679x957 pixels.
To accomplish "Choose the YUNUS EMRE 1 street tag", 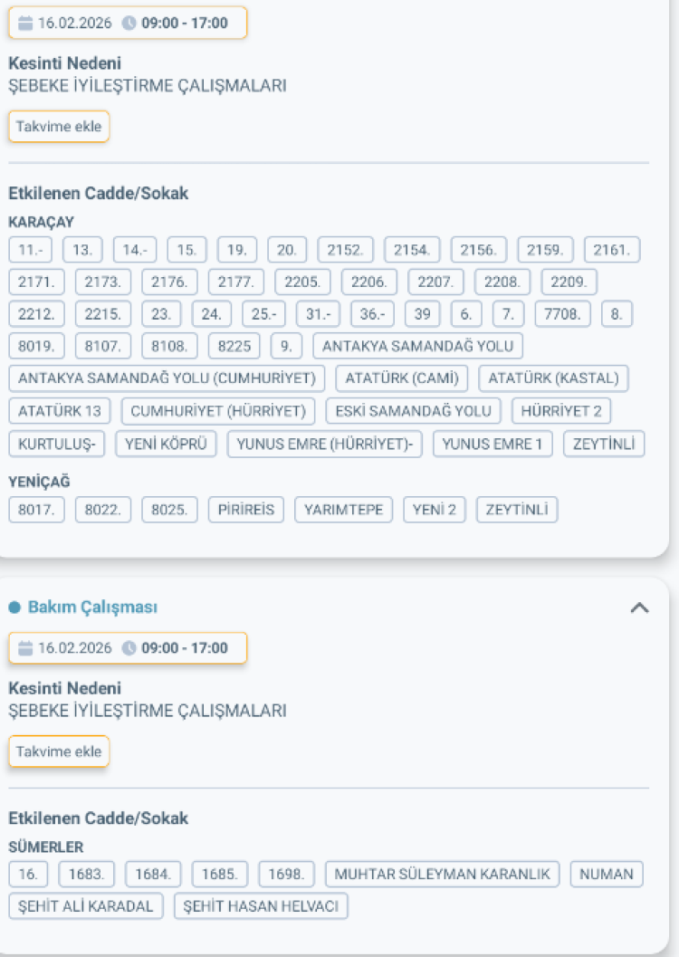I will point(493,445).
